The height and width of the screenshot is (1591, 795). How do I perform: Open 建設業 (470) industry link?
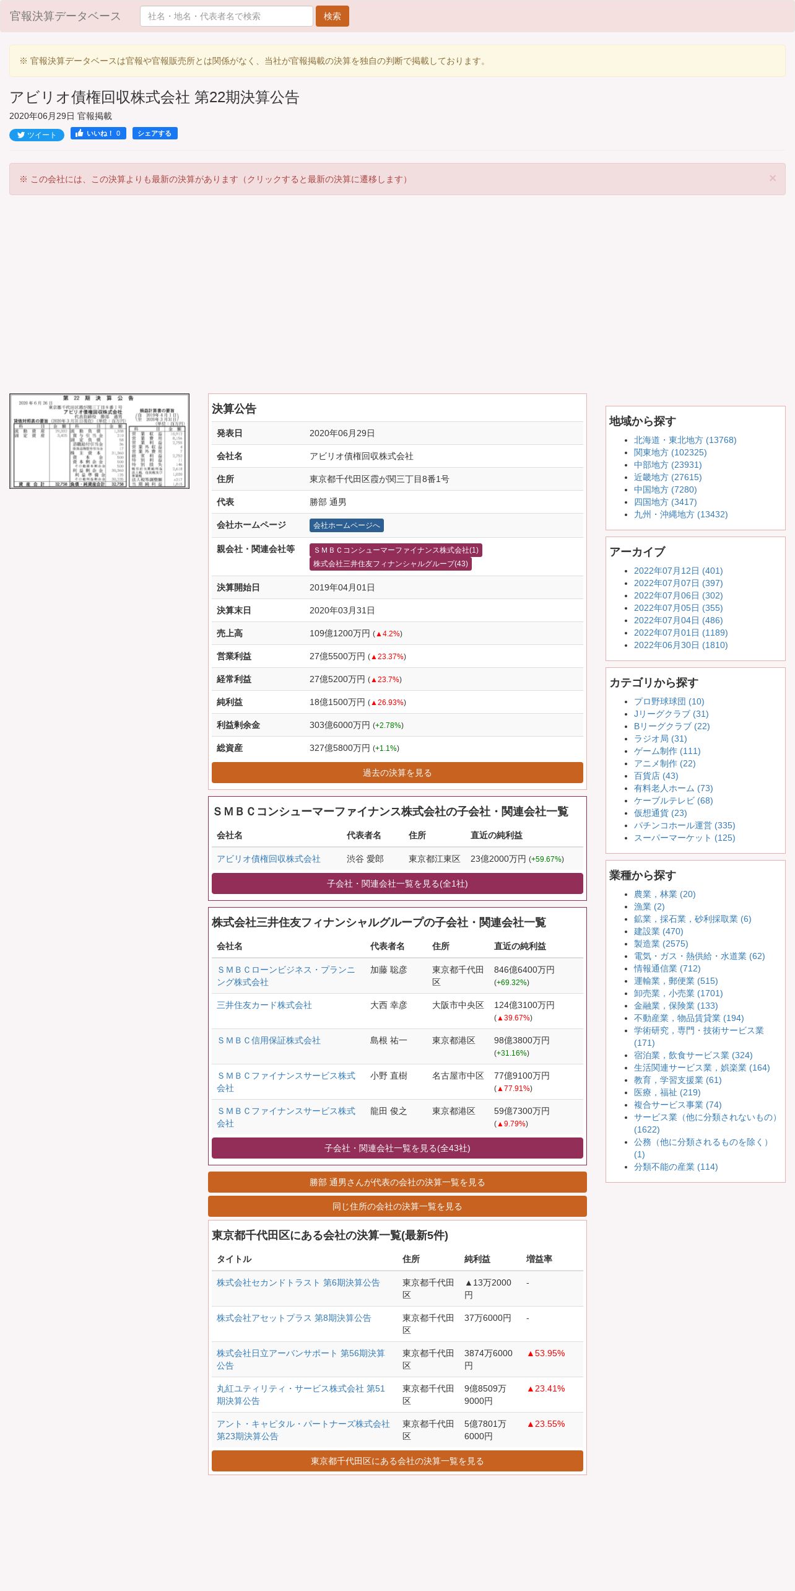[x=658, y=931]
